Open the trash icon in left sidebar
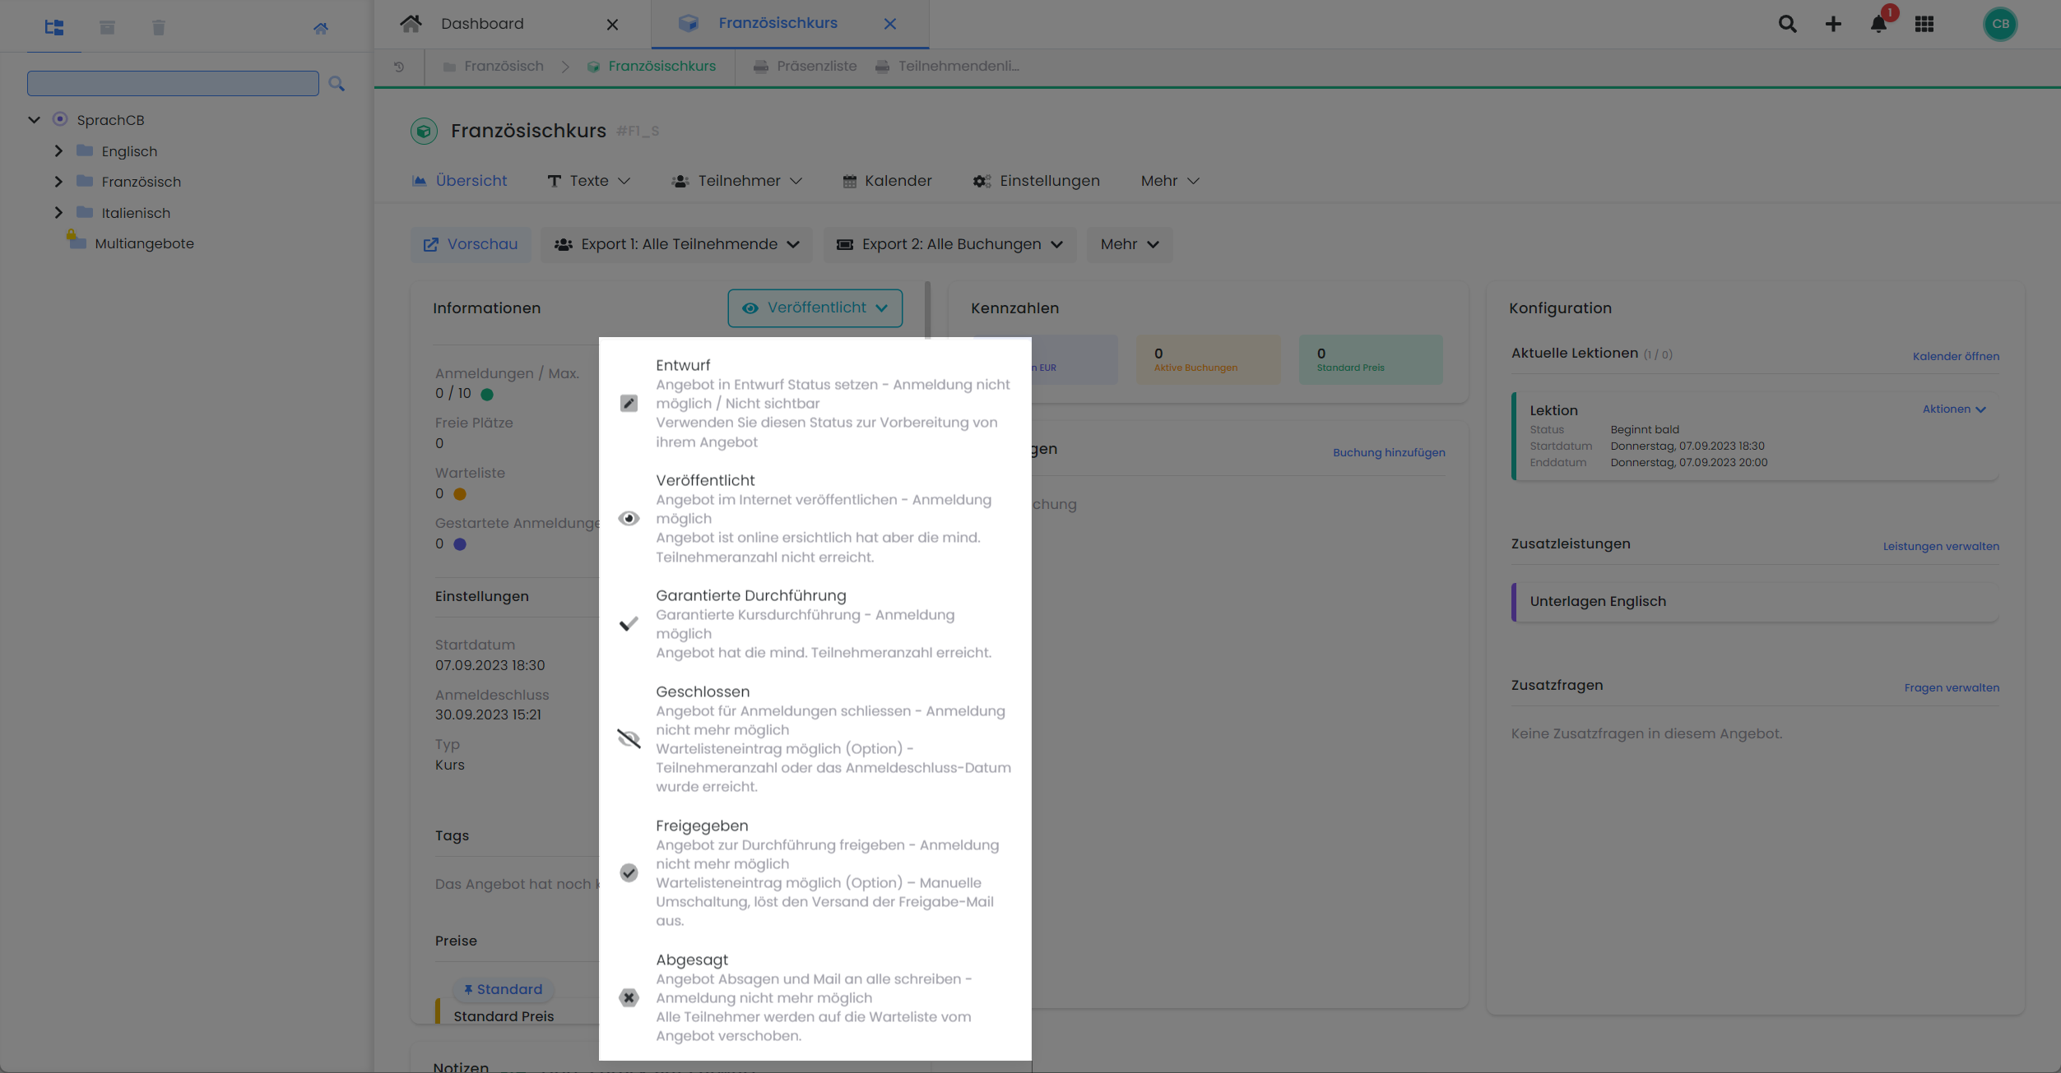Screen dimensions: 2061x1073 point(158,27)
